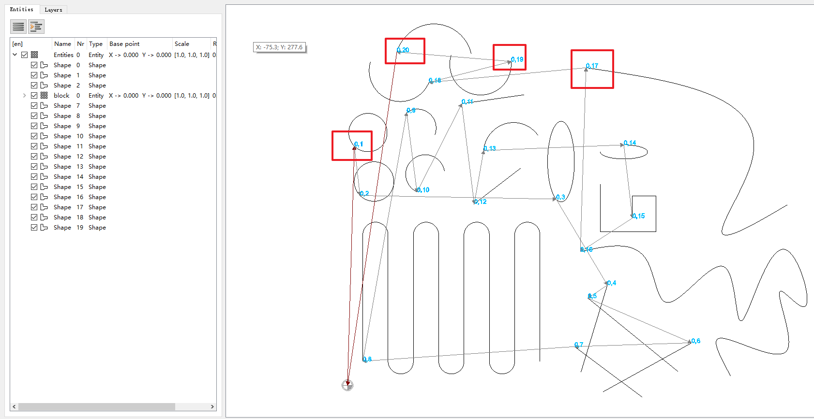
Task: Click the Entities root grid icon
Action: click(34, 55)
